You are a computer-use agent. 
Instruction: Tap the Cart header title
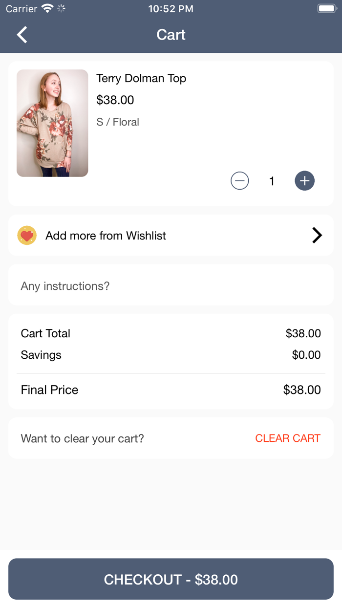click(x=171, y=35)
